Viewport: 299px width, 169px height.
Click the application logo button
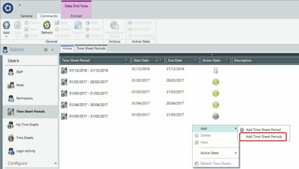click(x=8, y=8)
